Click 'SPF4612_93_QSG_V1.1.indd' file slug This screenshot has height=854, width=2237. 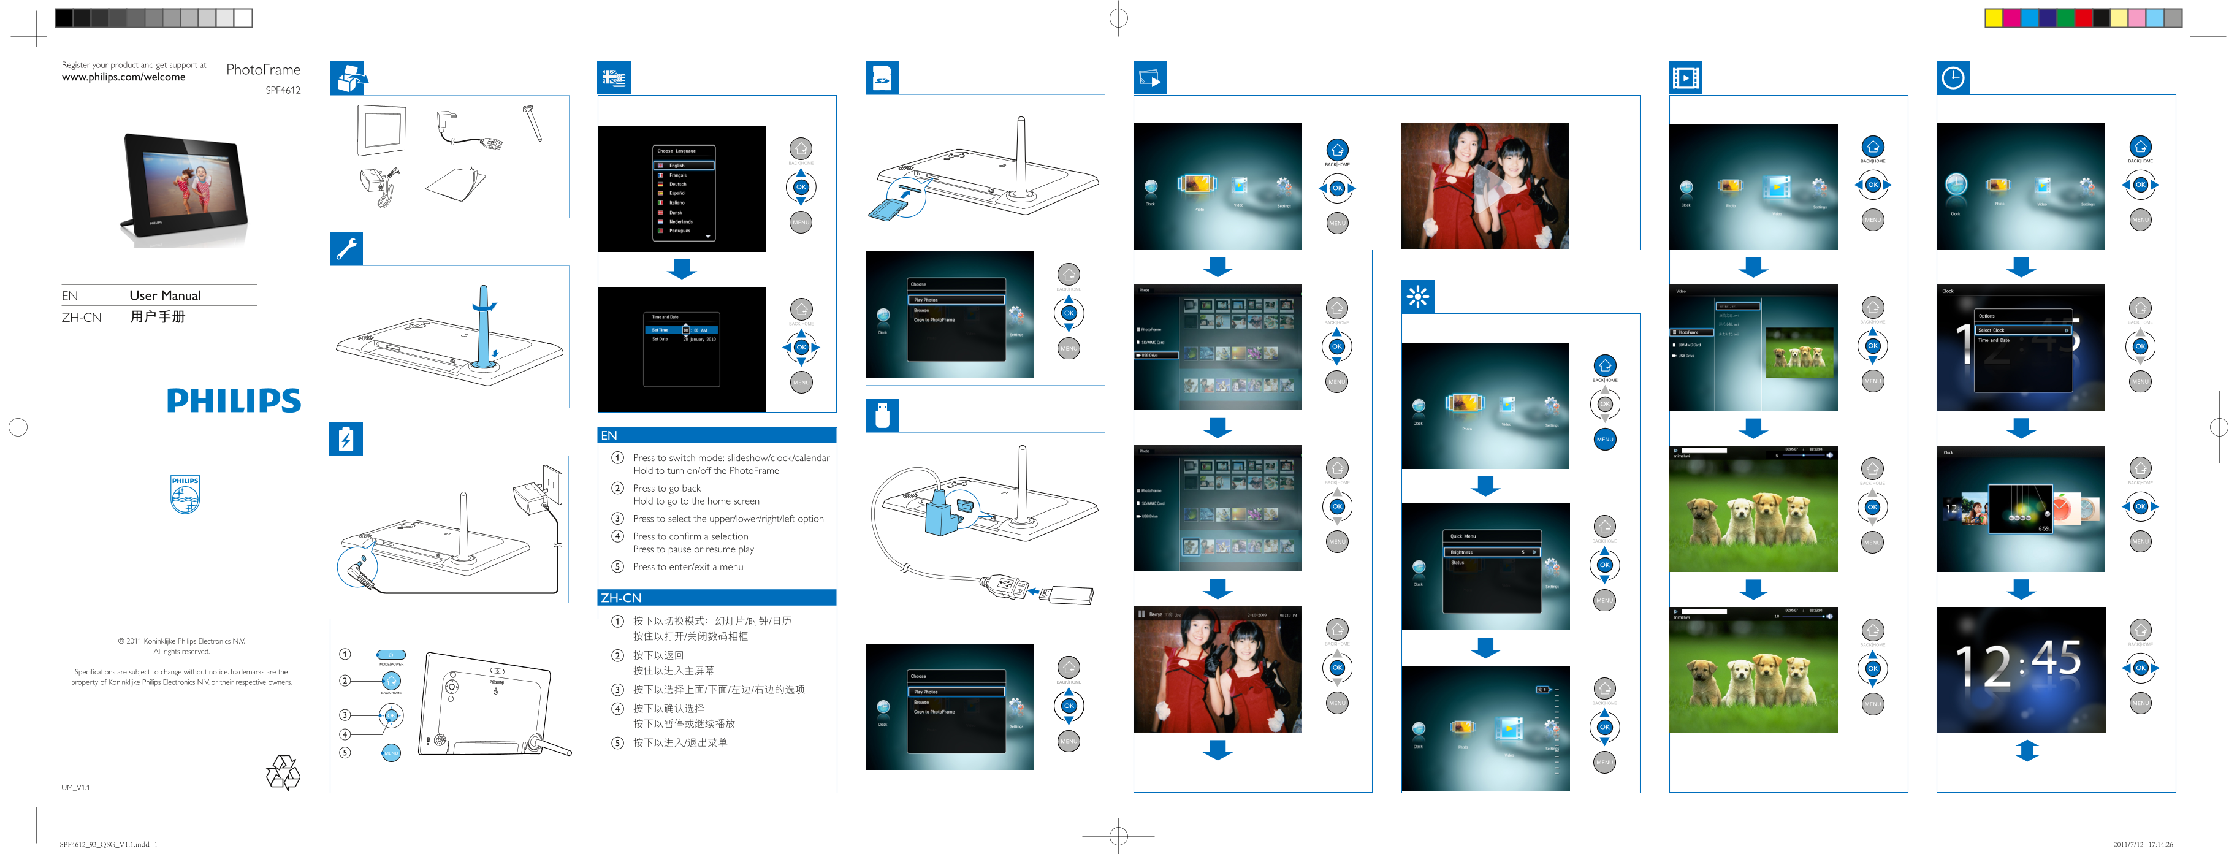[104, 844]
